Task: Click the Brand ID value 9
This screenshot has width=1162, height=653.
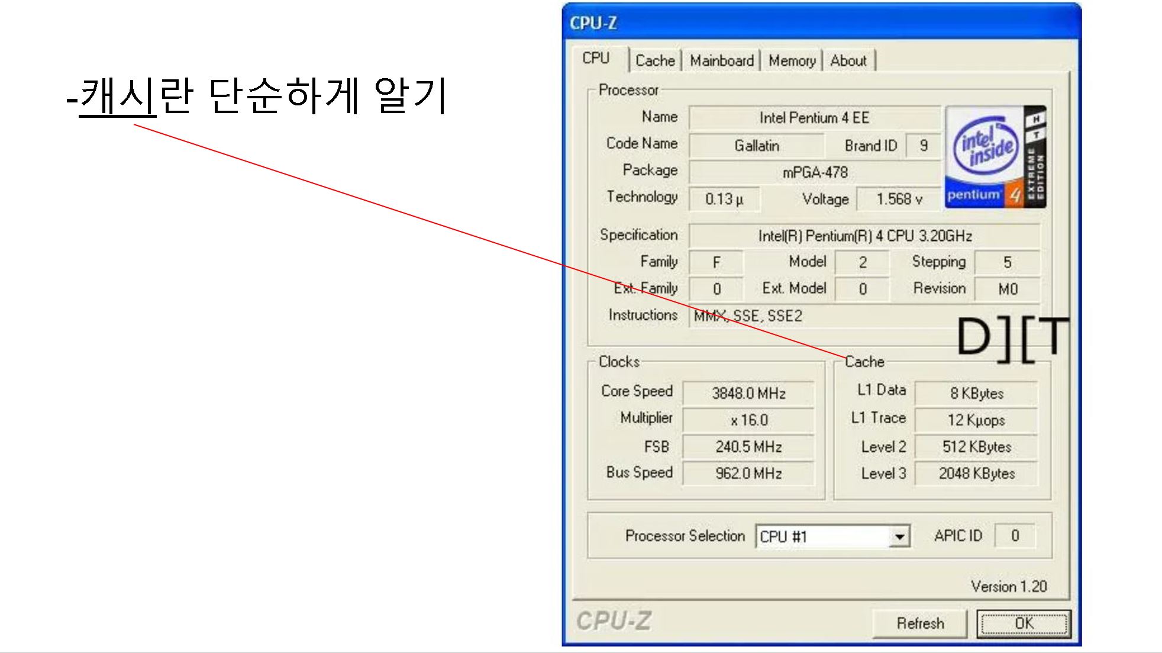Action: [x=924, y=146]
